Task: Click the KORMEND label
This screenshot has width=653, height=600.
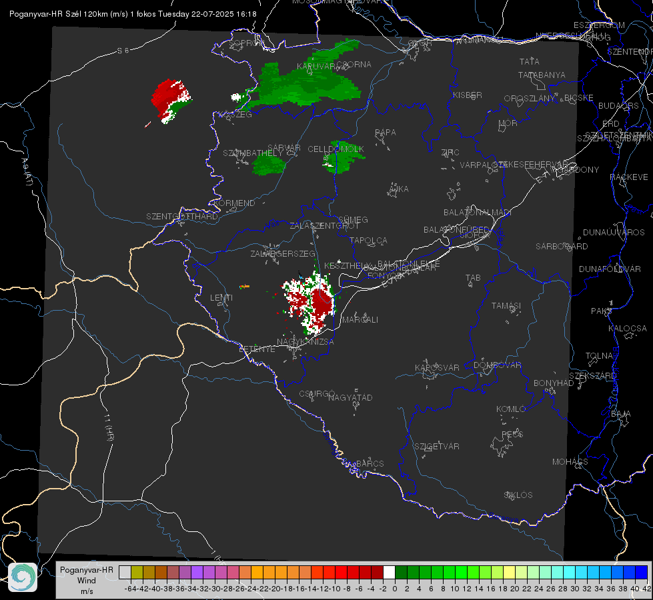Action: 234,203
